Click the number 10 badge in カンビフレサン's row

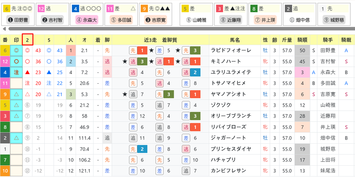tap(5, 171)
